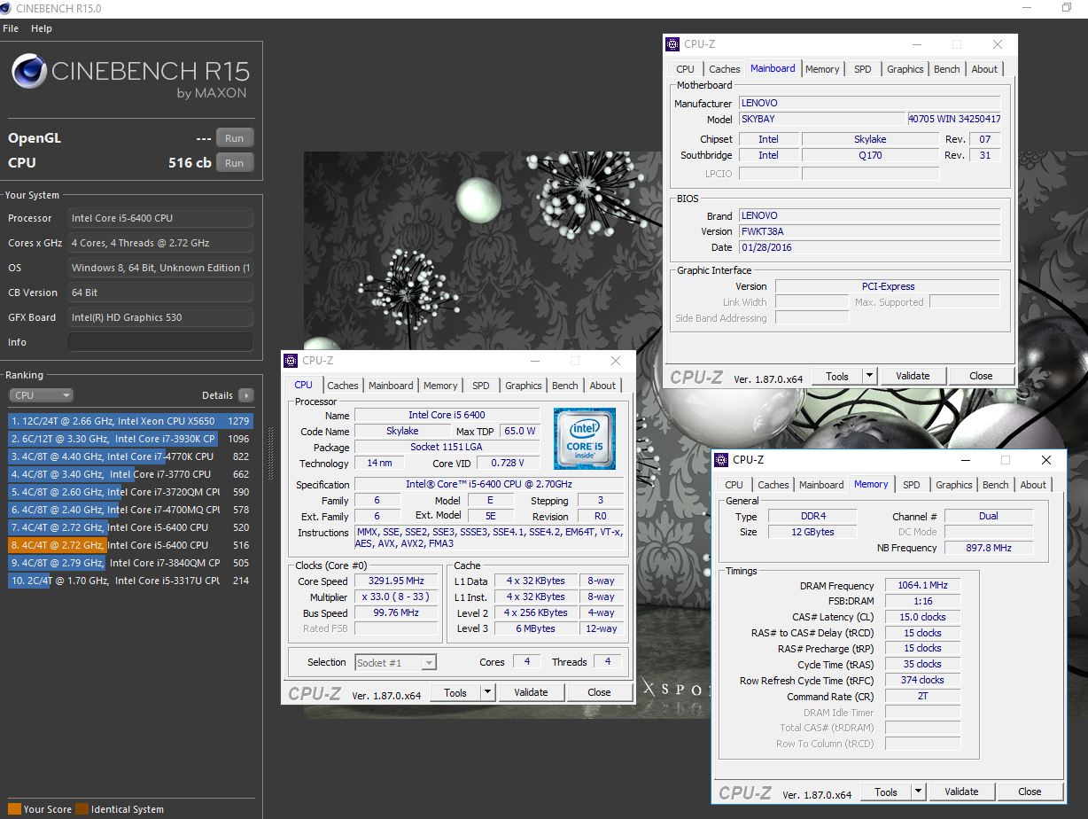Switch to Memory tab in CPU-Z Mainboard window
1088x819 pixels.
pos(822,69)
